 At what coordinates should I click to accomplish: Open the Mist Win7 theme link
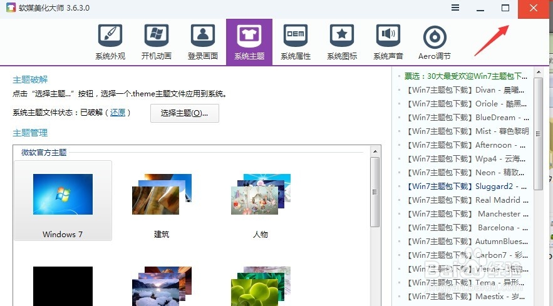point(466,131)
